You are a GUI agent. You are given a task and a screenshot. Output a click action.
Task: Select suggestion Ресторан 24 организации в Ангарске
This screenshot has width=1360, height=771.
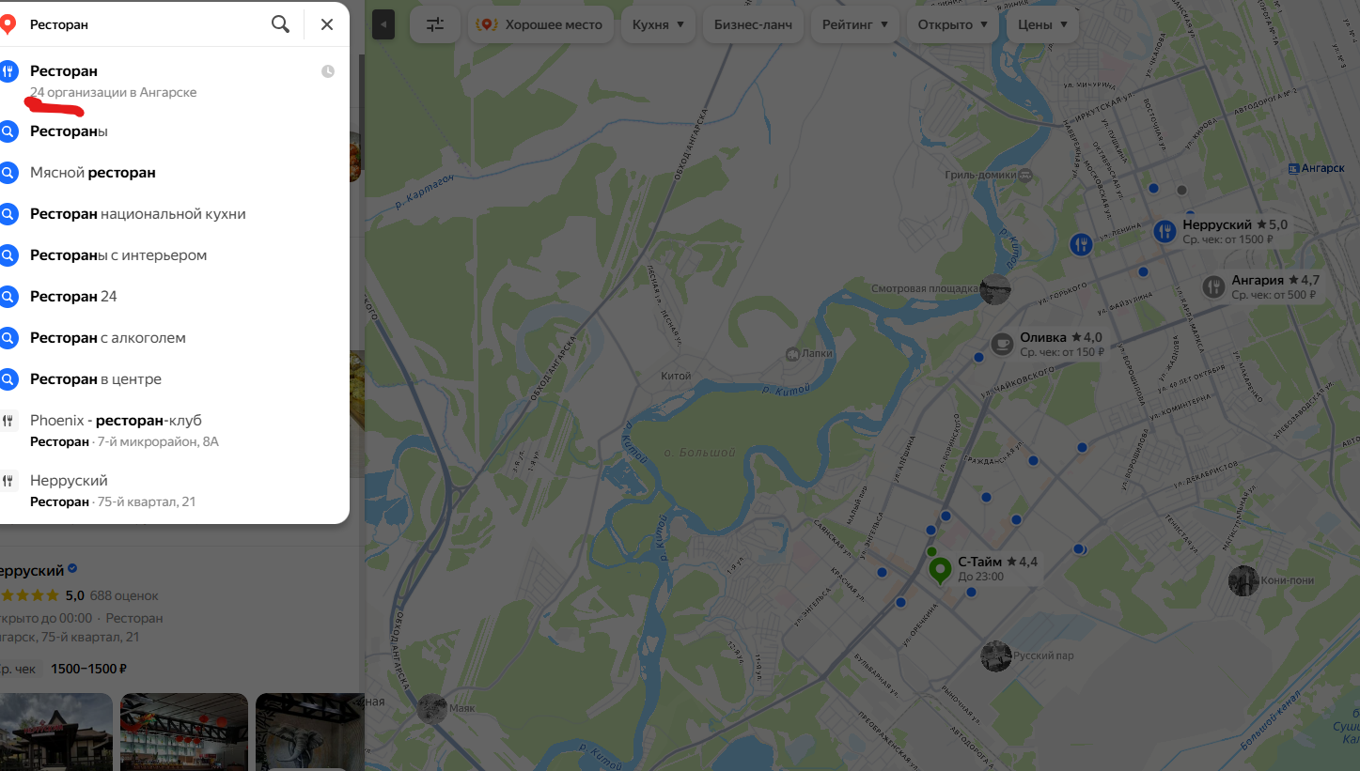175,81
